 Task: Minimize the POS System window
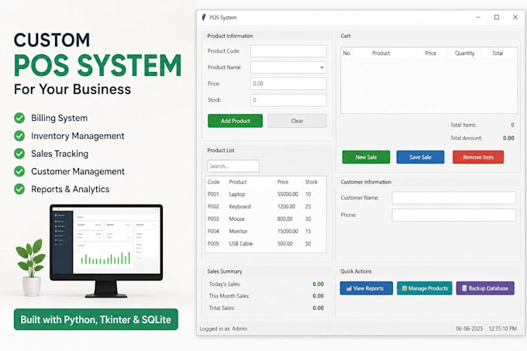pyautogui.click(x=478, y=17)
